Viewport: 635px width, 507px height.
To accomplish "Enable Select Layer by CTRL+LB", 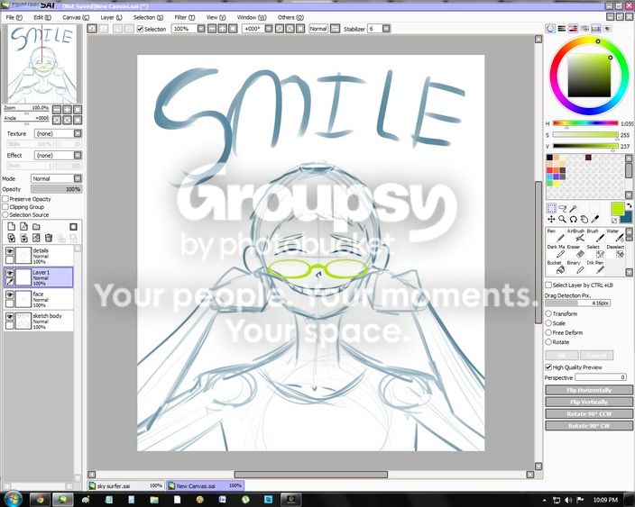I will click(x=548, y=285).
